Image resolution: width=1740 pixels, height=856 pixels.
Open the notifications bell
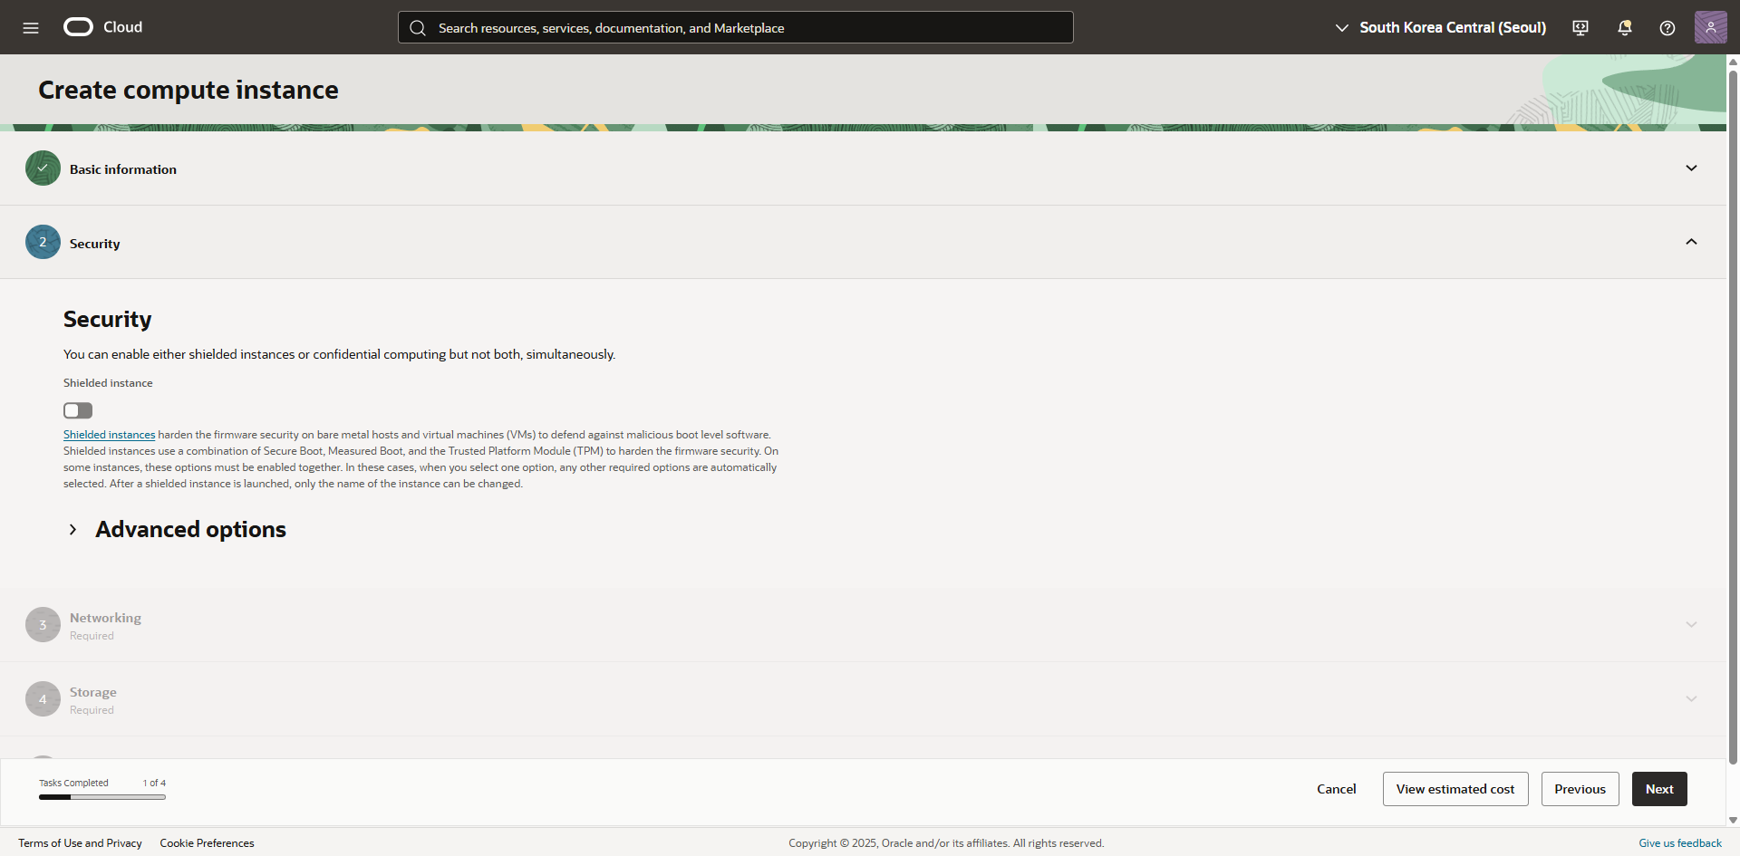pos(1624,28)
